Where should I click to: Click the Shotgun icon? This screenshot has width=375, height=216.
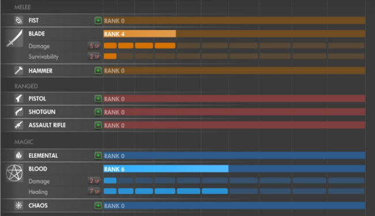click(18, 111)
